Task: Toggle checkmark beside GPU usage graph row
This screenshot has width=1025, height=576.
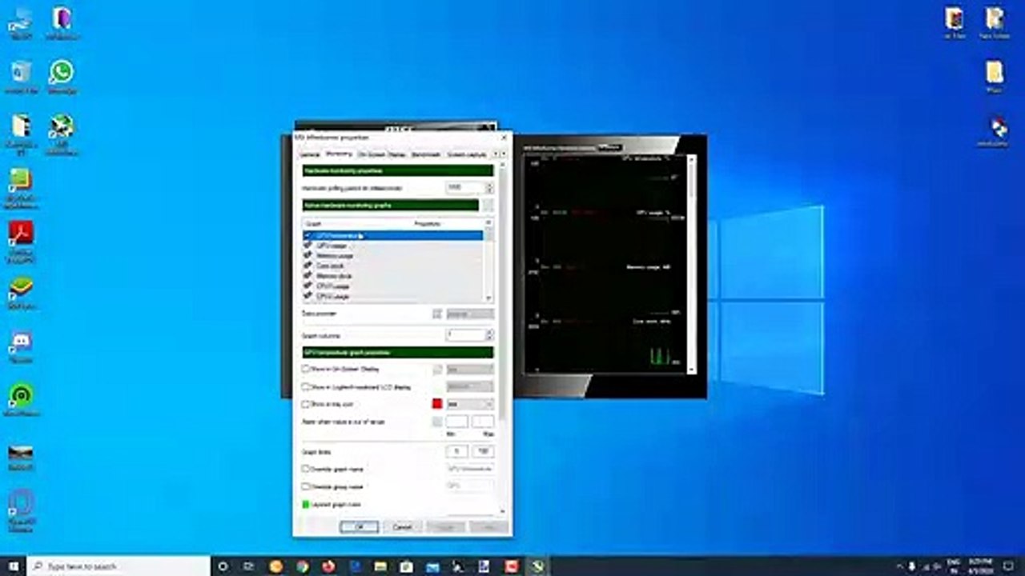Action: 308,246
